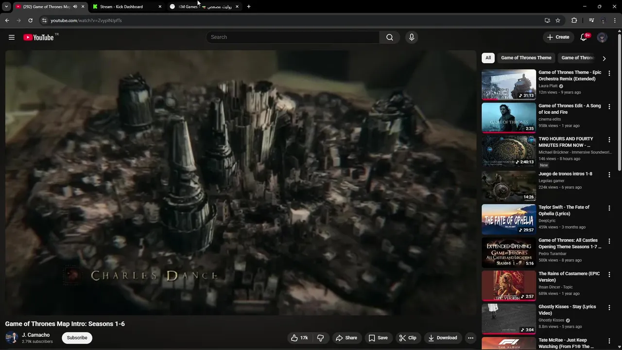Open the Chrome profile avatar

tap(603, 20)
